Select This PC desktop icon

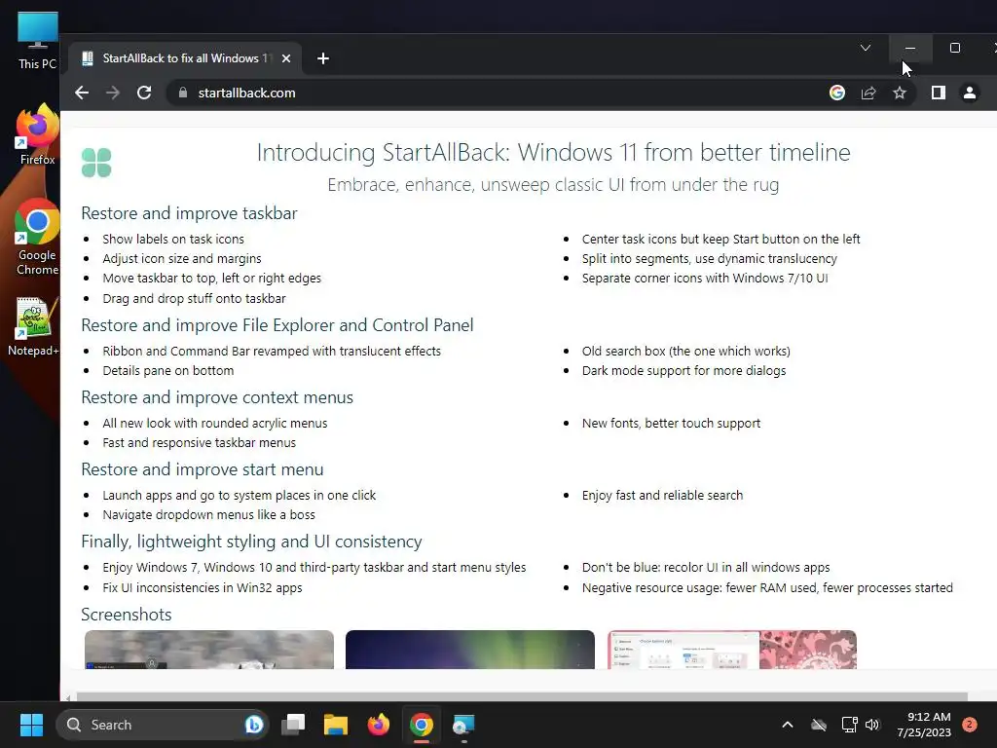tap(38, 41)
